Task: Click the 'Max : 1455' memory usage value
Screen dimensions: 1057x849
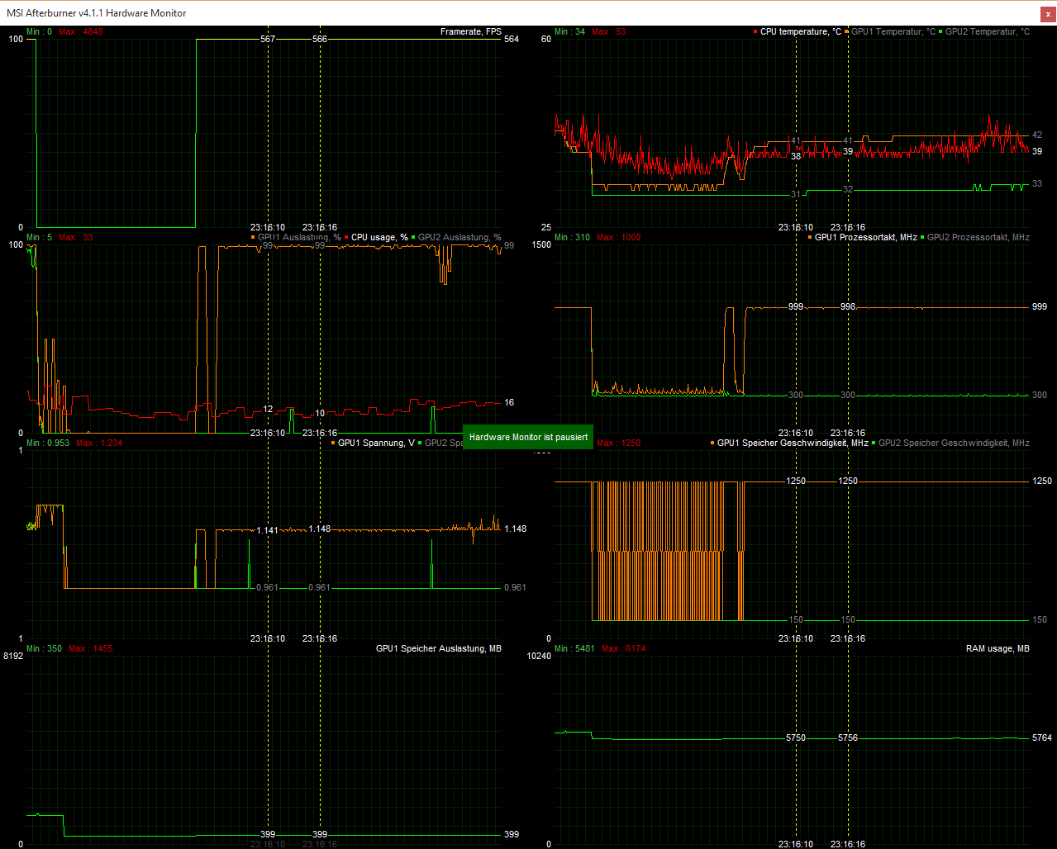Action: (91, 648)
